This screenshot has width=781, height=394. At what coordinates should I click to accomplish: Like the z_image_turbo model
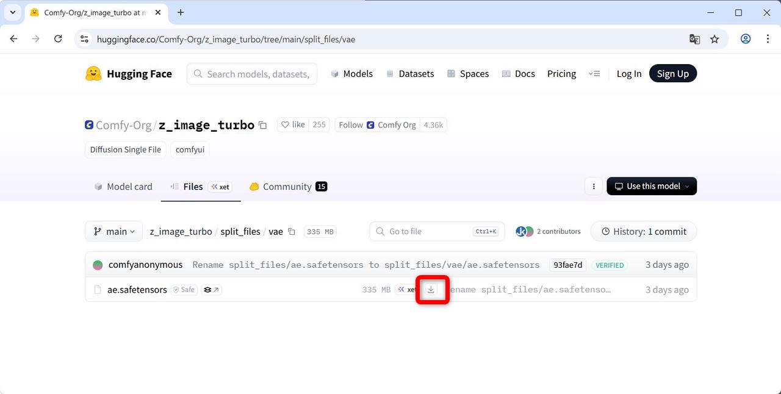pos(292,125)
